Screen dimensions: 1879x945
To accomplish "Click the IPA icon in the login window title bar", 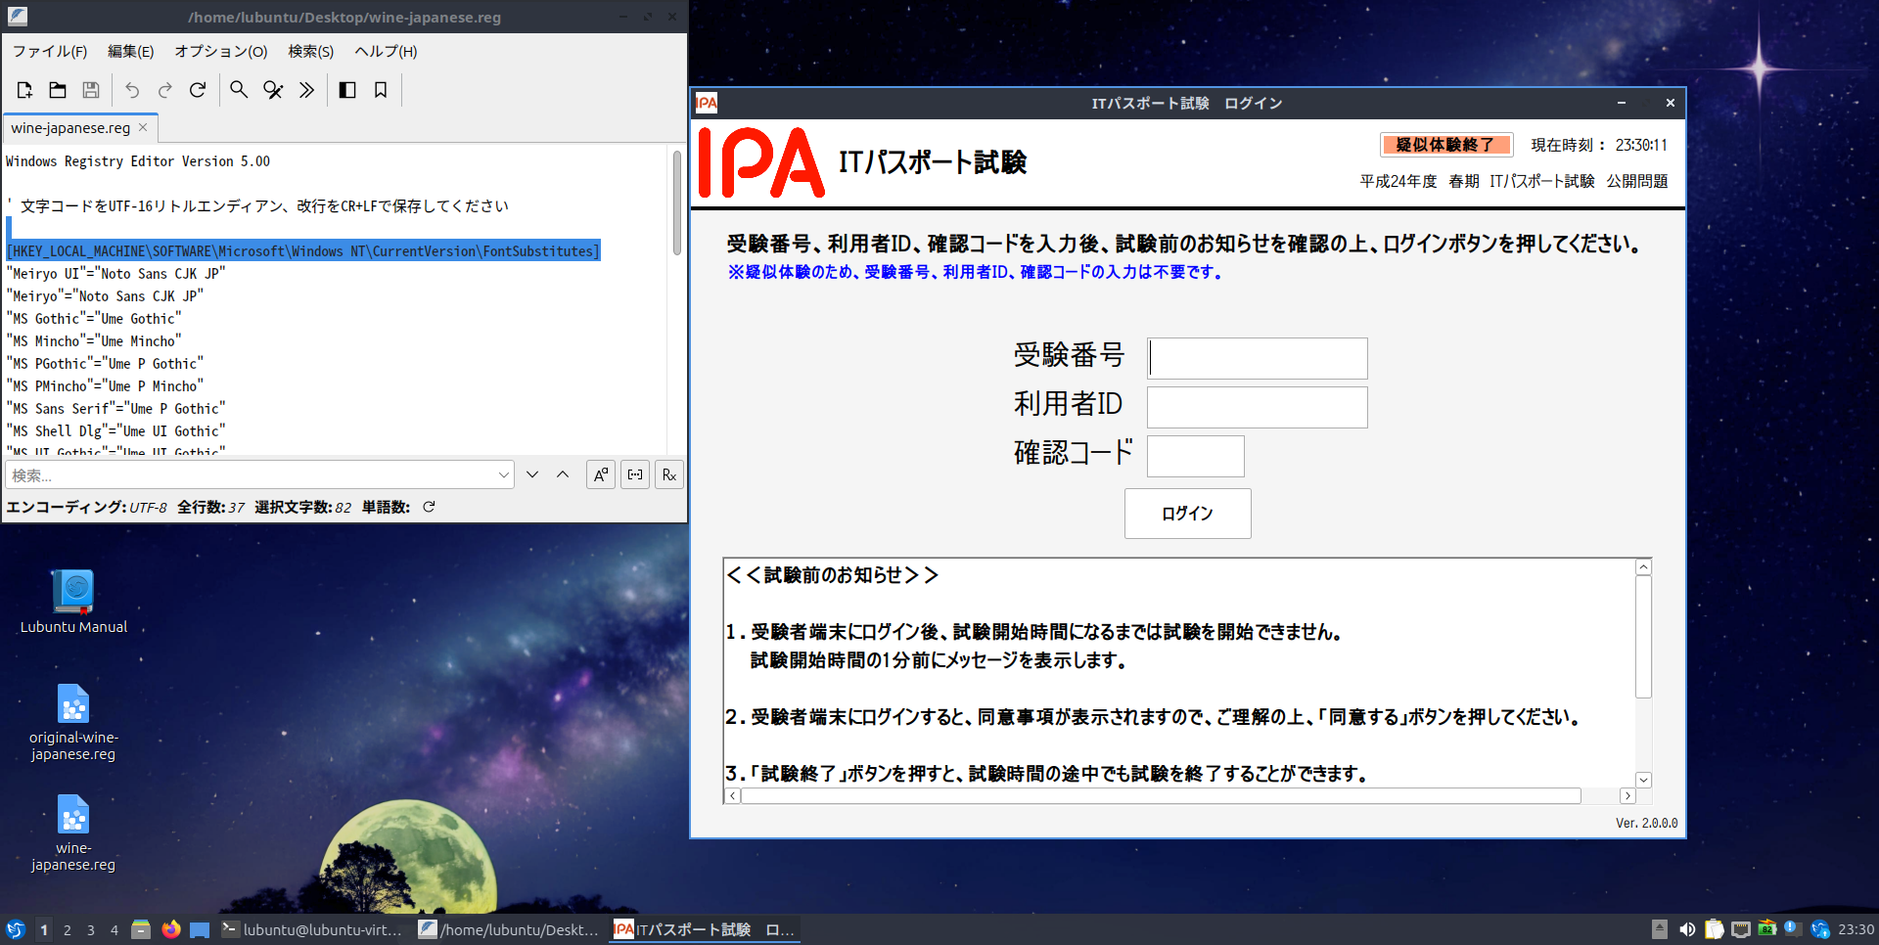I will click(x=707, y=103).
